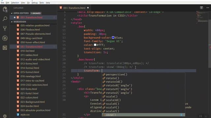Choose rotateX('angle') suggestion
The image size is (211, 118).
coord(143,85)
